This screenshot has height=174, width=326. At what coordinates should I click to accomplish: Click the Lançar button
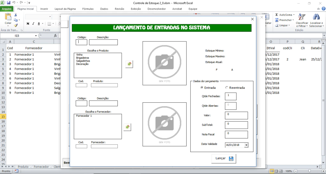tap(224, 158)
